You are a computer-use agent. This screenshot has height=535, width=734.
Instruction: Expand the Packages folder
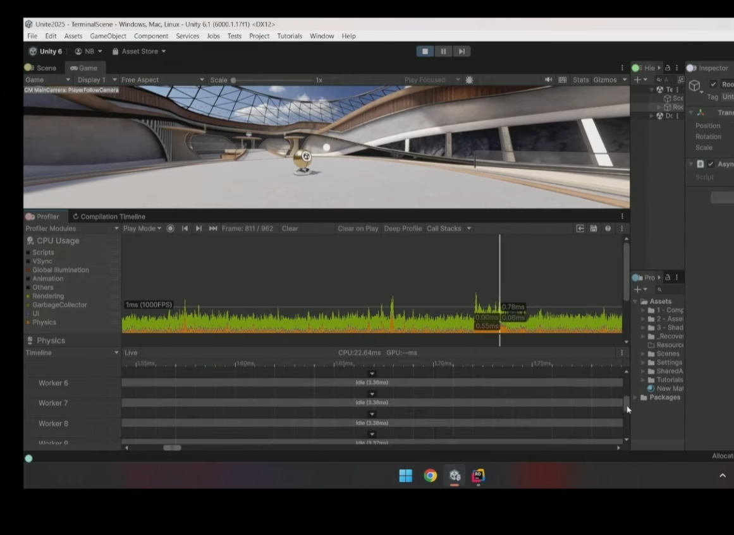636,397
